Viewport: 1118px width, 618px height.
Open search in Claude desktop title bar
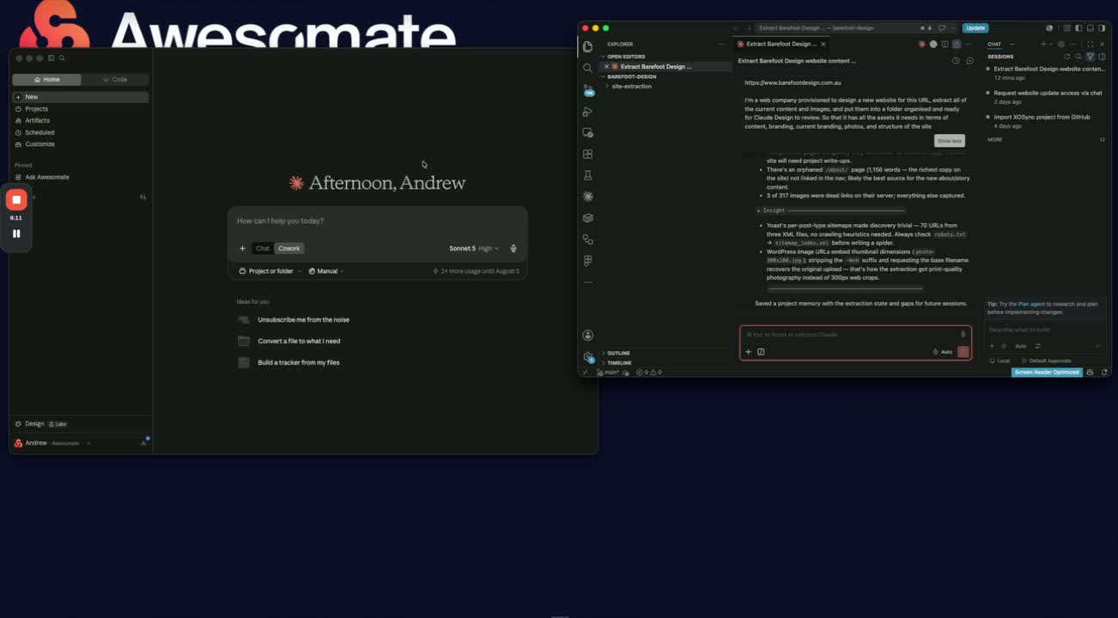62,58
